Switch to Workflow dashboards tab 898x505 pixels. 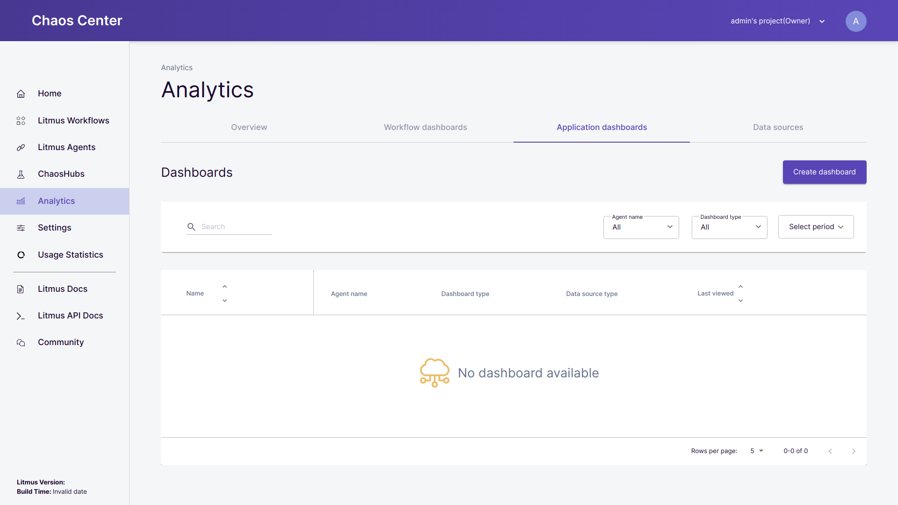[425, 127]
